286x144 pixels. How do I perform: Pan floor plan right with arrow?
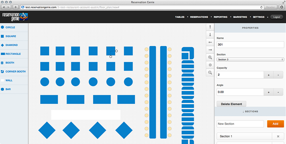210,50
